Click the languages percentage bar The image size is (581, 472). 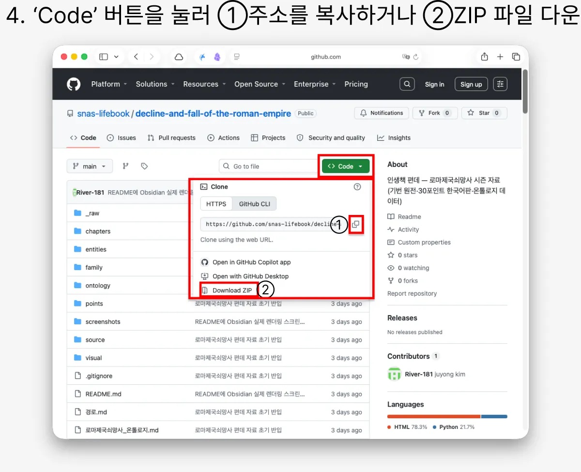[x=447, y=416]
